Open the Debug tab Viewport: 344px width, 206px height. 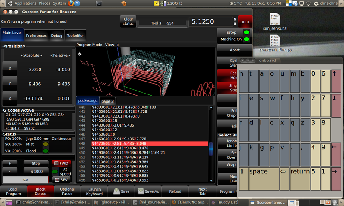pyautogui.click(x=57, y=36)
